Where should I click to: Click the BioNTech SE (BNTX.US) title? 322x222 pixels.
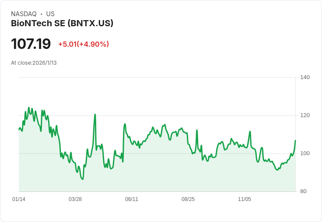coord(62,24)
